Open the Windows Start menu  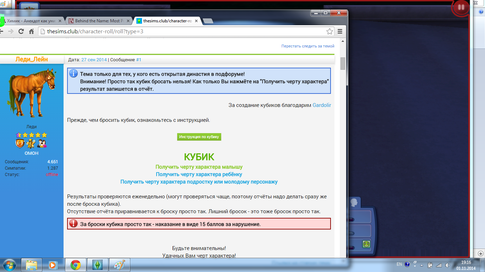coord(9,265)
